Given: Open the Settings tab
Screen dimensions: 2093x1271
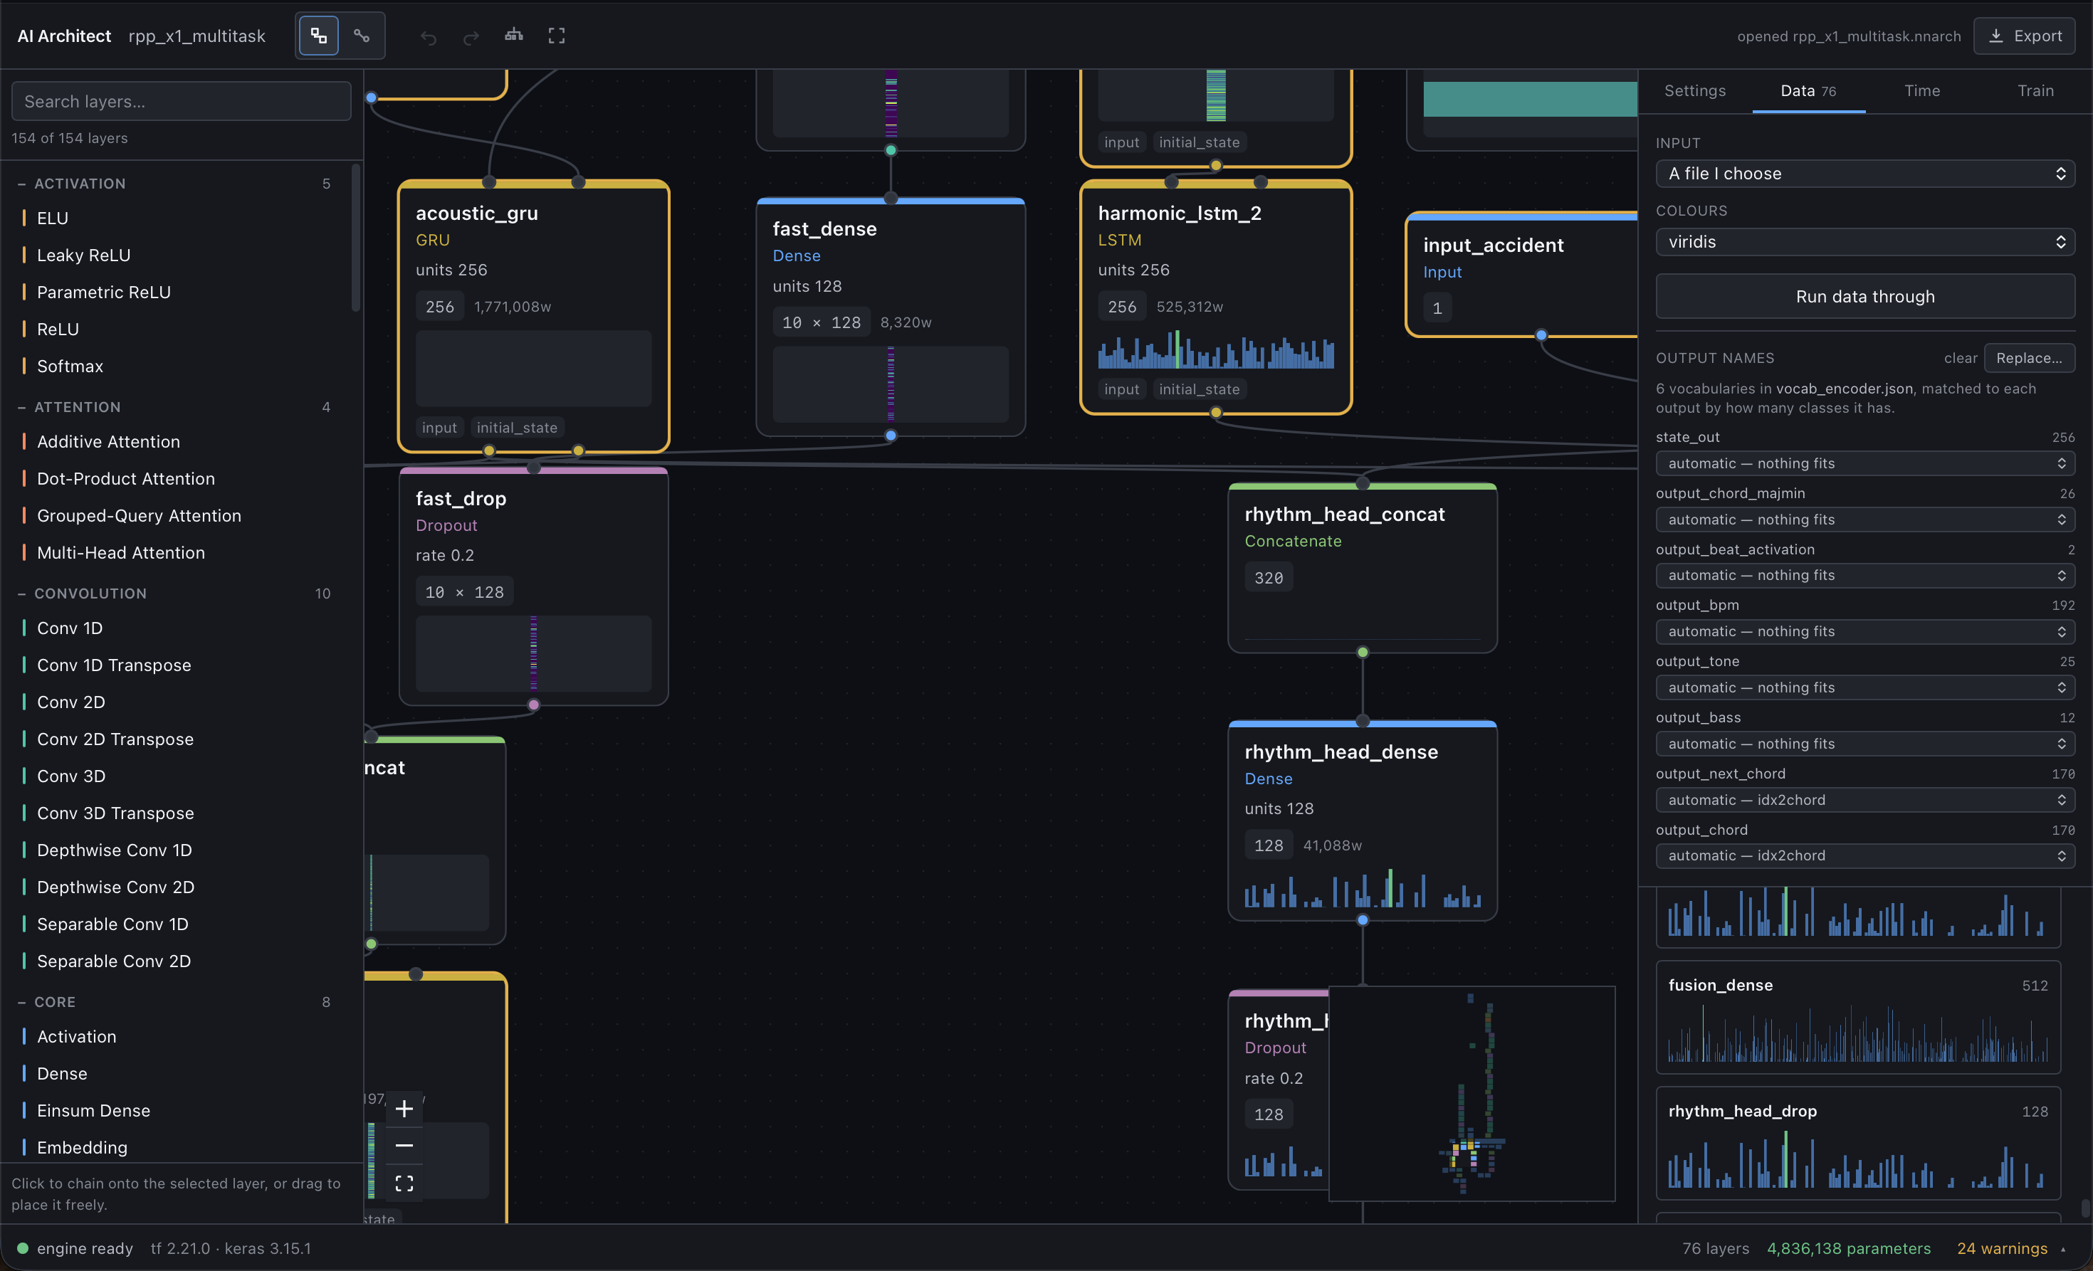Looking at the screenshot, I should coord(1694,91).
